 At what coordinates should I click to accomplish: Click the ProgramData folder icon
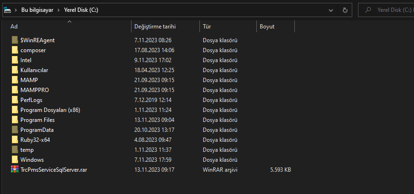[15, 129]
